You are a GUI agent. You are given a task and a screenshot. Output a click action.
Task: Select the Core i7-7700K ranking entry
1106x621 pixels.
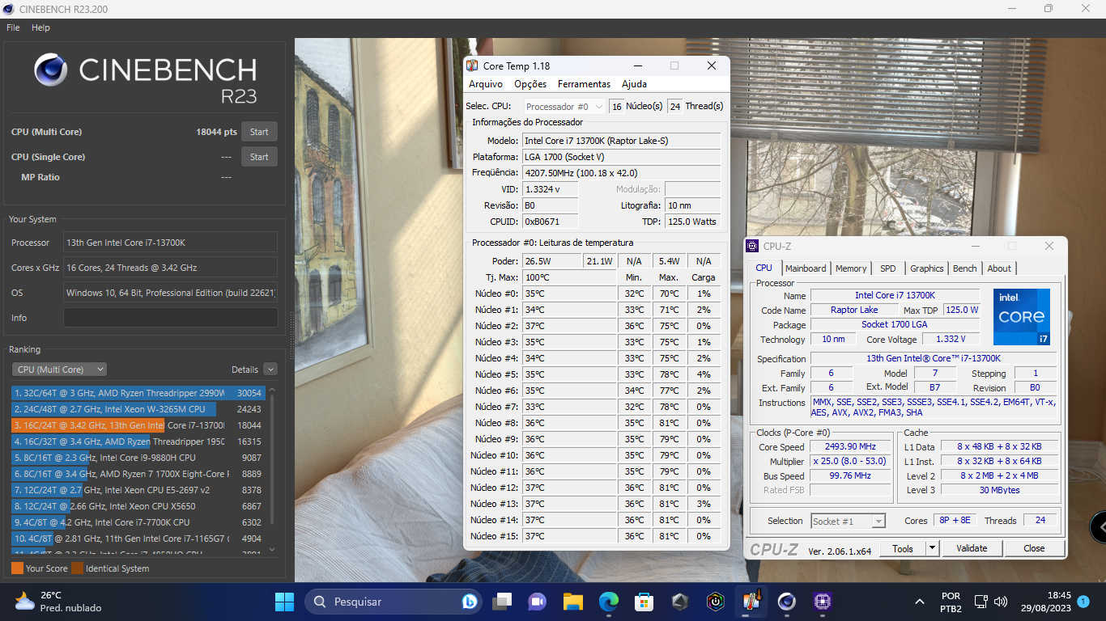point(138,522)
